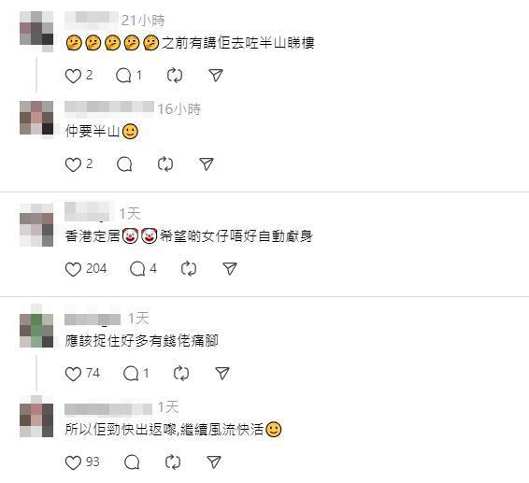Viewport: 529px width, 483px height.
Task: Like the comment about 半山睇樓
Action: tap(73, 76)
